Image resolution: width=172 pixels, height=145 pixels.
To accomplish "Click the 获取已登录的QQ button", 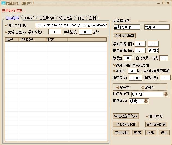I will pos(126,116).
